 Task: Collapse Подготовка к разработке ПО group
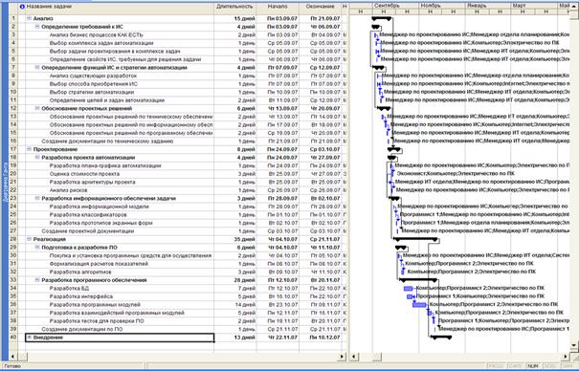point(37,248)
